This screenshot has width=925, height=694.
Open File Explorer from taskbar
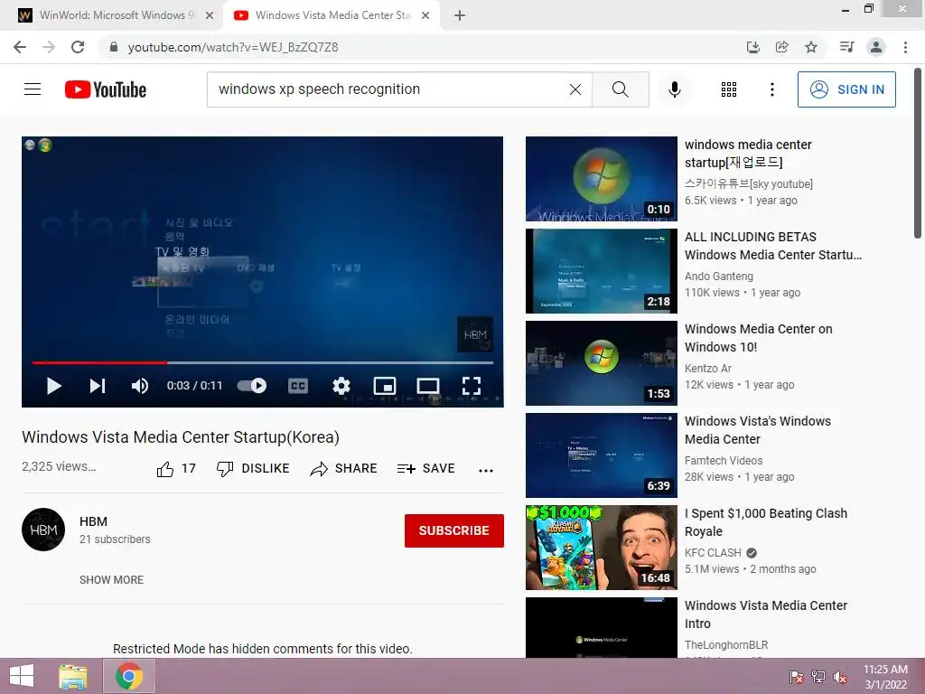(72, 676)
